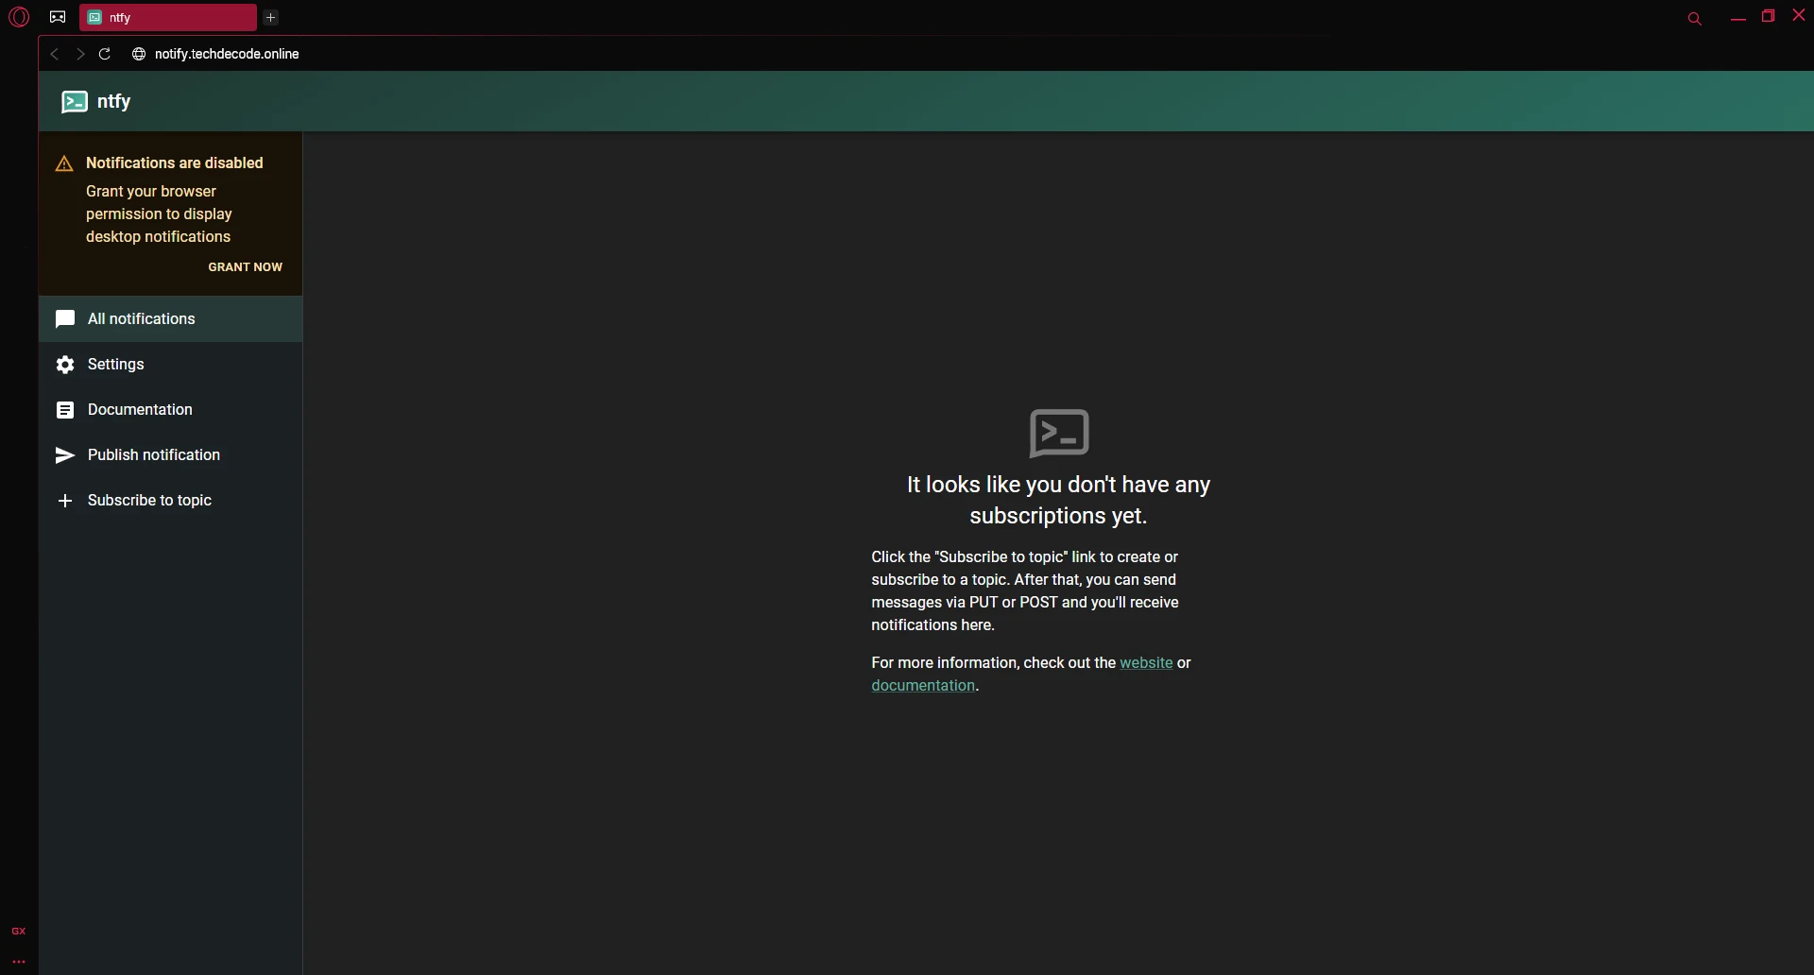Go back with the browser back arrow
The height and width of the screenshot is (975, 1814).
[x=55, y=54]
